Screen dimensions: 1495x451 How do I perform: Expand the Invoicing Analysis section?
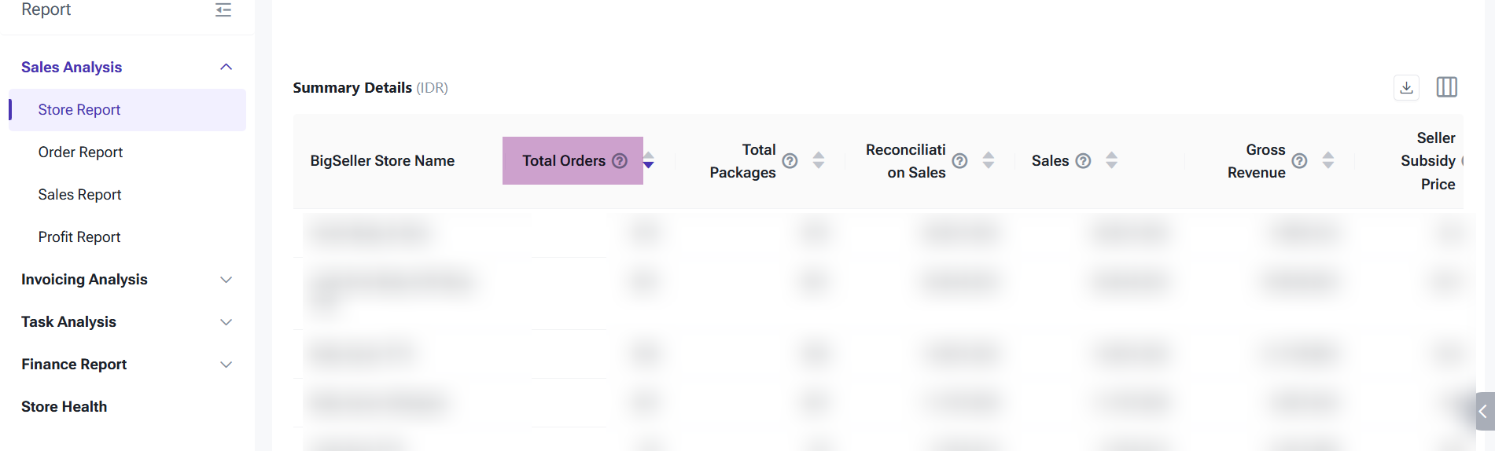pos(226,280)
